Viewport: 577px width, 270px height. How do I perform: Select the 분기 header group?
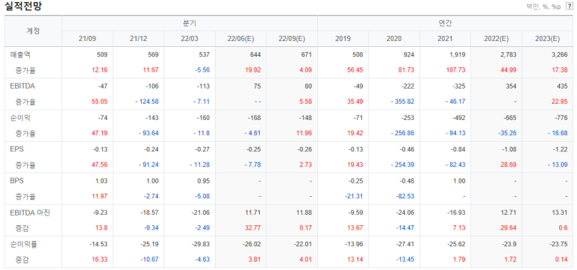click(x=190, y=23)
